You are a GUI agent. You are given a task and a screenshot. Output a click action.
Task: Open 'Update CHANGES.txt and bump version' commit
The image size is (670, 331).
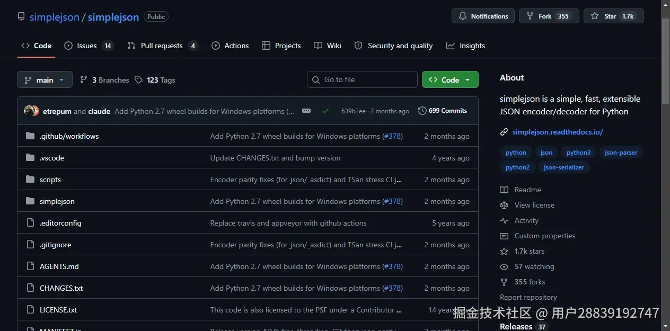tap(275, 158)
